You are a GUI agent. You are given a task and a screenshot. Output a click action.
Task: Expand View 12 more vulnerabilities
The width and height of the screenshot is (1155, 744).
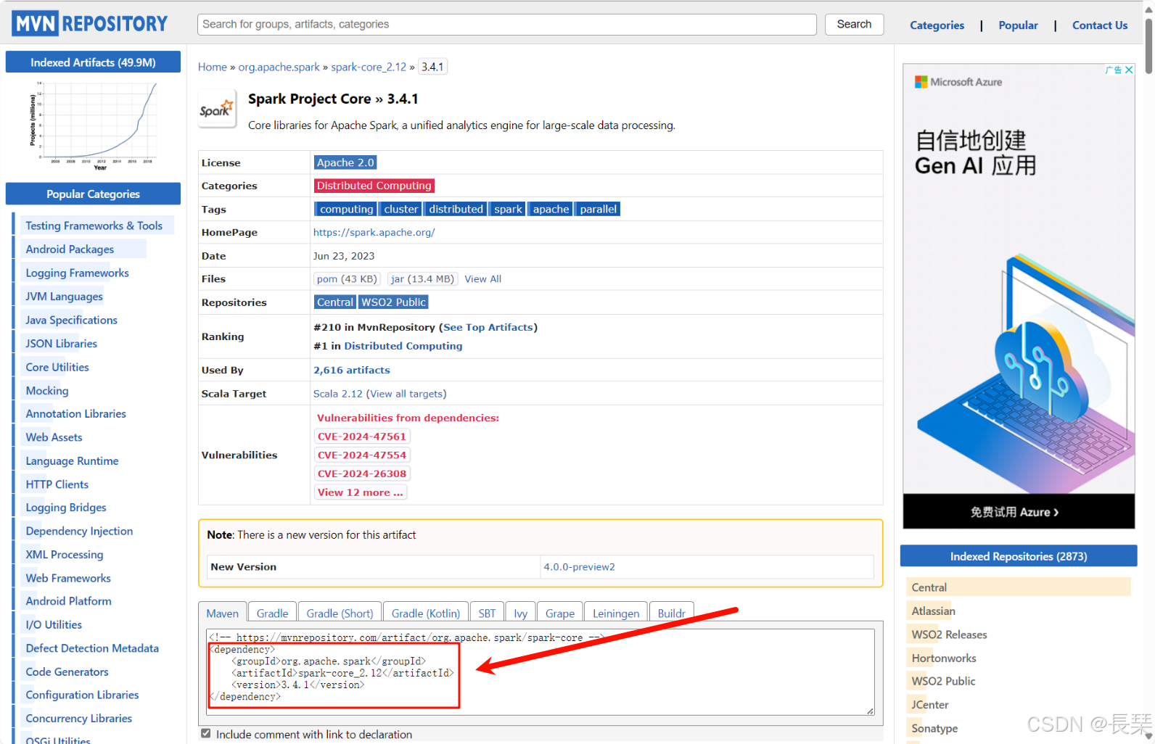coord(360,492)
